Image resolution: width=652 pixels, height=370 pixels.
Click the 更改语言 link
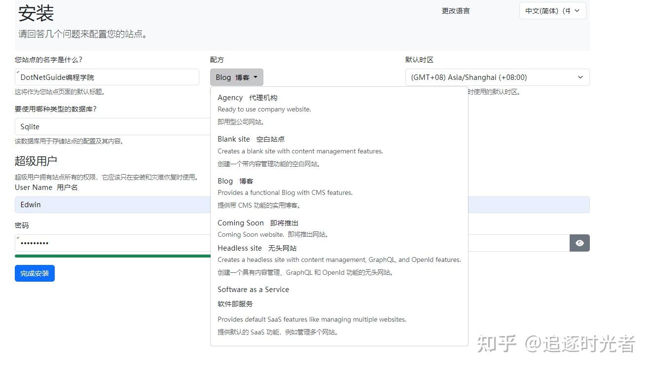tap(455, 10)
